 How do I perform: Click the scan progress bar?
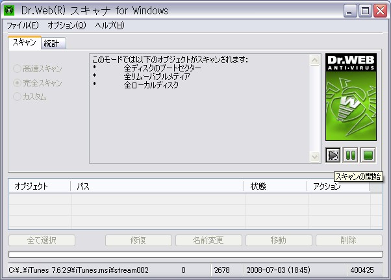(195, 254)
